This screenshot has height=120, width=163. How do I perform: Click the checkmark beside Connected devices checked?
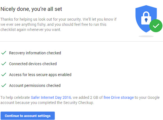[4, 64]
